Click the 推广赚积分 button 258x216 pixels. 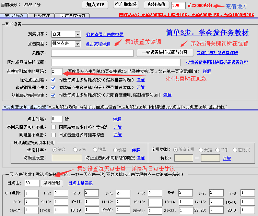[126, 5]
